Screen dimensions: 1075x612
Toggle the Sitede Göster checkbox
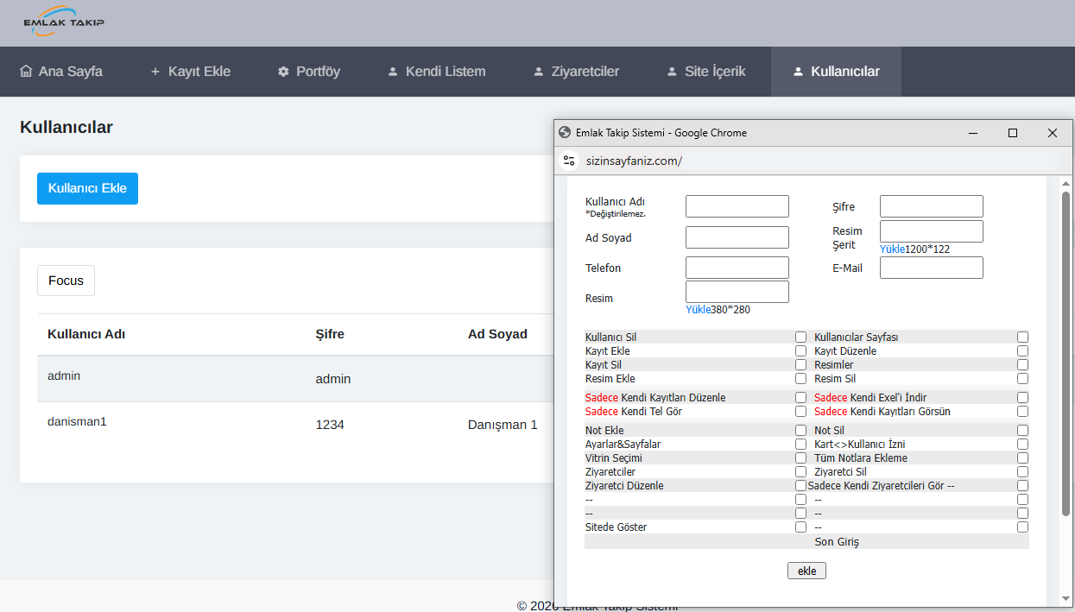tap(800, 527)
